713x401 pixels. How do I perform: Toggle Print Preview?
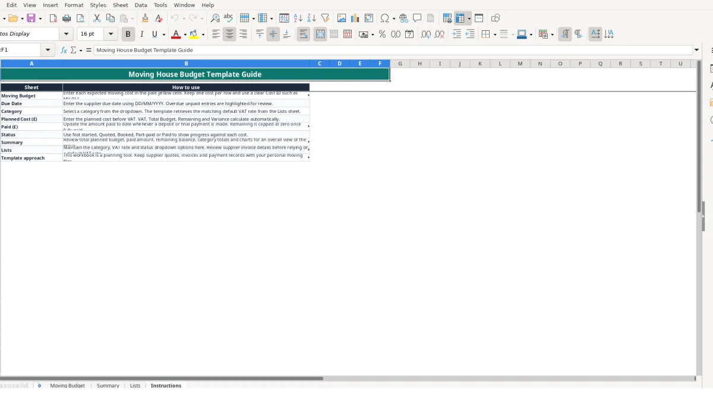[x=81, y=18]
